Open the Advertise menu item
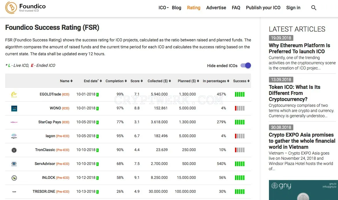338x200 pixels. tap(216, 8)
